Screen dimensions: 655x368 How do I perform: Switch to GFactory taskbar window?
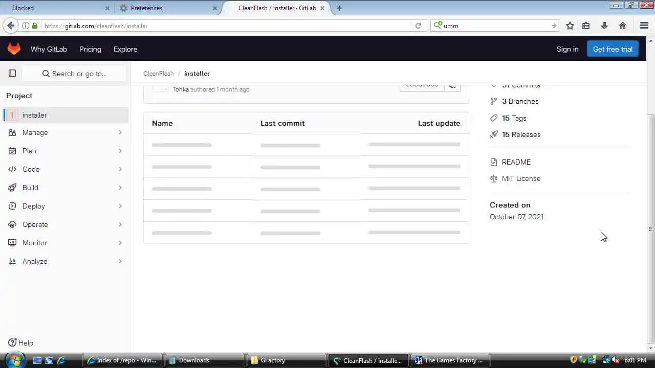287,360
